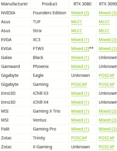The image size is (117, 151).
Task: Follow EVGA FTW3 RTX 3080 Mixed (2) link
Action: click(80, 49)
